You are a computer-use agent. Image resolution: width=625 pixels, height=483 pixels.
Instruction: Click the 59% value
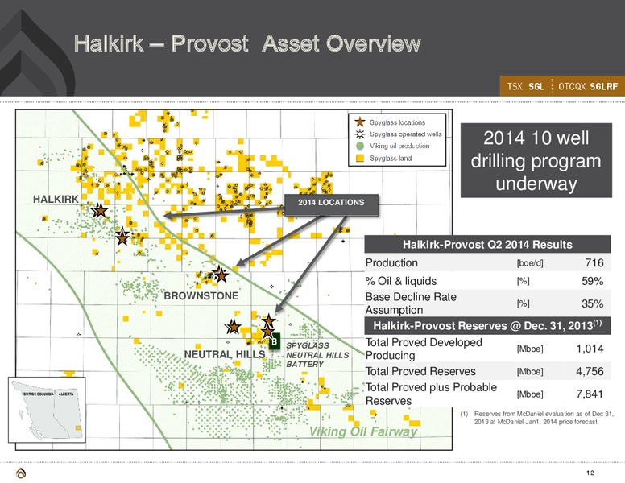[592, 281]
